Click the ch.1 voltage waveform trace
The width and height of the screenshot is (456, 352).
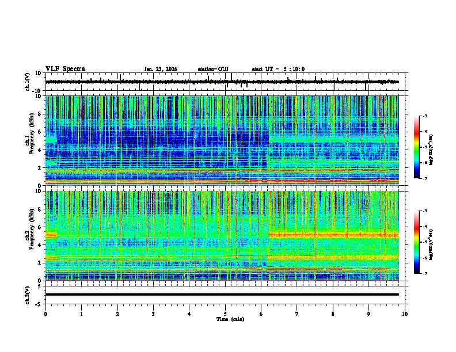pos(222,82)
